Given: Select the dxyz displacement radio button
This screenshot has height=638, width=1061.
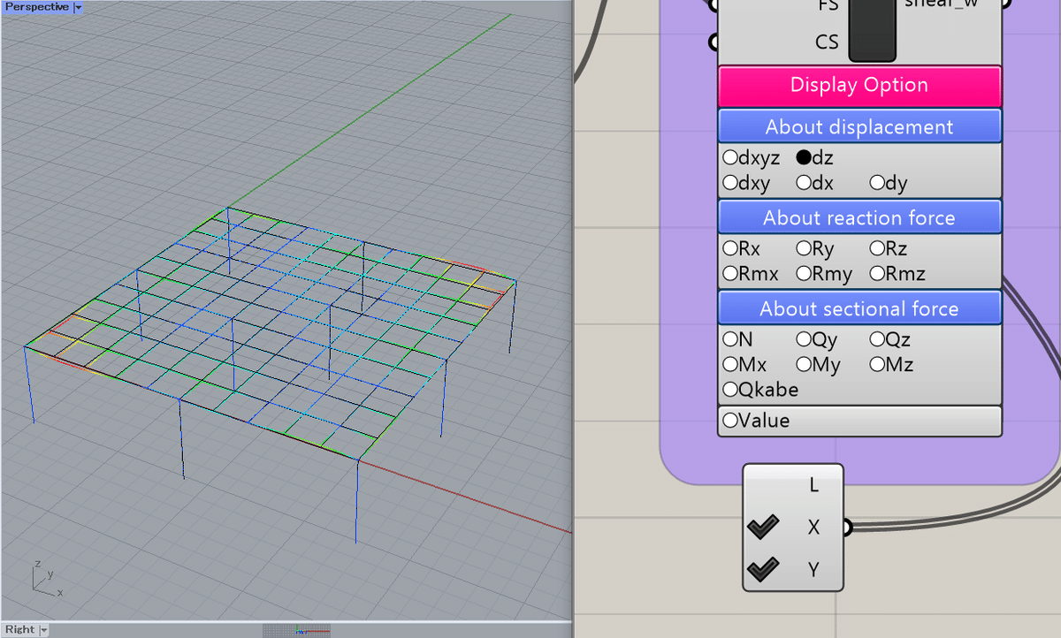Looking at the screenshot, I should (730, 158).
